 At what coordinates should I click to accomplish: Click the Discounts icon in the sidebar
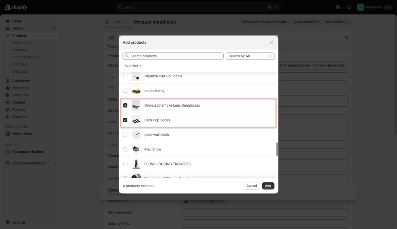point(8,95)
